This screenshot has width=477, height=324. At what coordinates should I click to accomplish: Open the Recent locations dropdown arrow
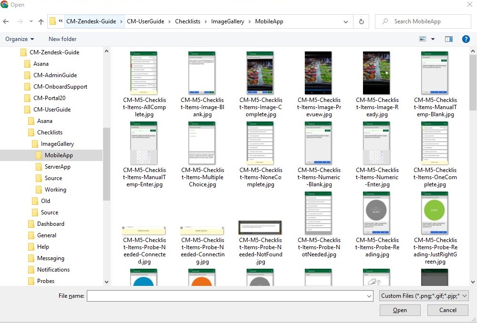[x=31, y=21]
